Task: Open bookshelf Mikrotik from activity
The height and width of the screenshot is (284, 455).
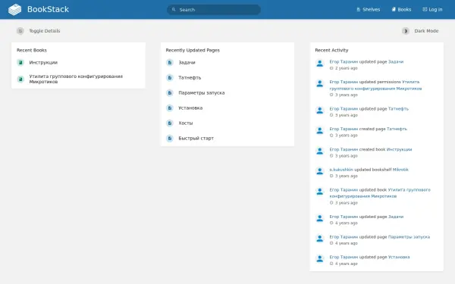Action: [400, 170]
